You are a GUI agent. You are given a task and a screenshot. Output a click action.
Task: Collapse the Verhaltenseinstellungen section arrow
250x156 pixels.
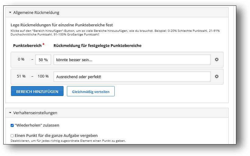click(10, 113)
